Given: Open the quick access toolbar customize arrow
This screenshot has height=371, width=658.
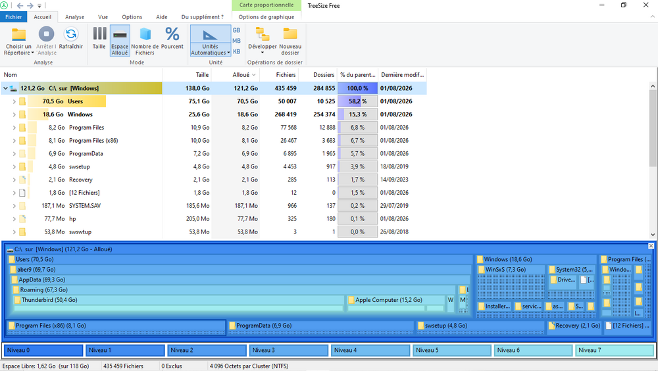Looking at the screenshot, I should [x=39, y=6].
